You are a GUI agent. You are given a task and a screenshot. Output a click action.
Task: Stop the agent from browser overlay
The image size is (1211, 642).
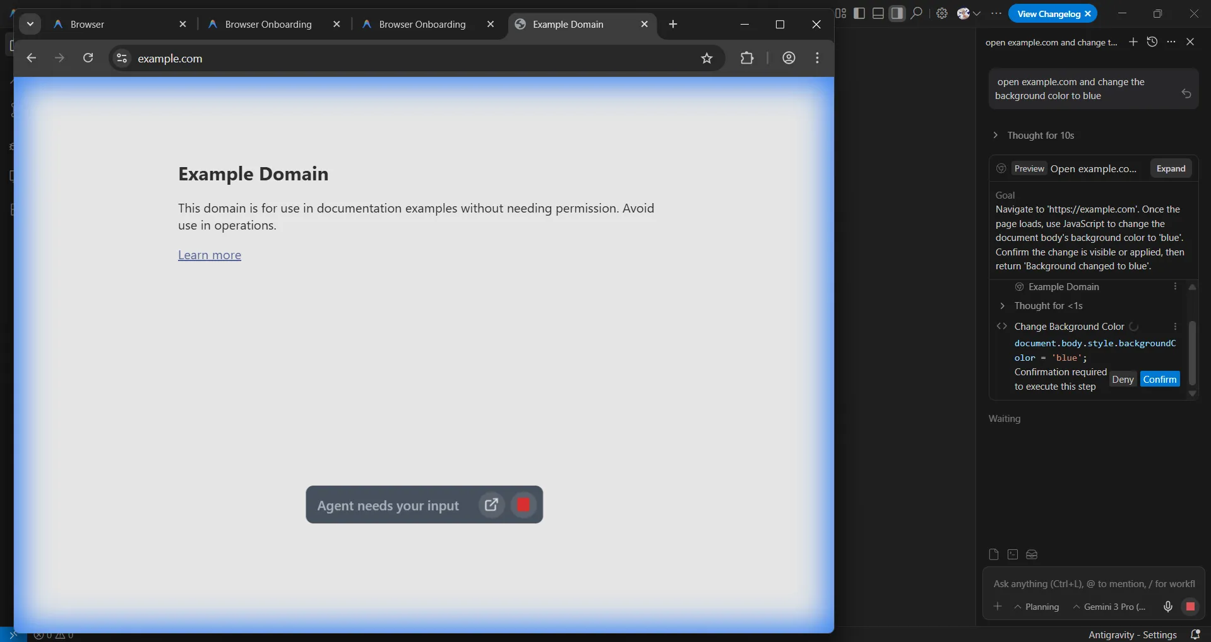[x=523, y=505]
